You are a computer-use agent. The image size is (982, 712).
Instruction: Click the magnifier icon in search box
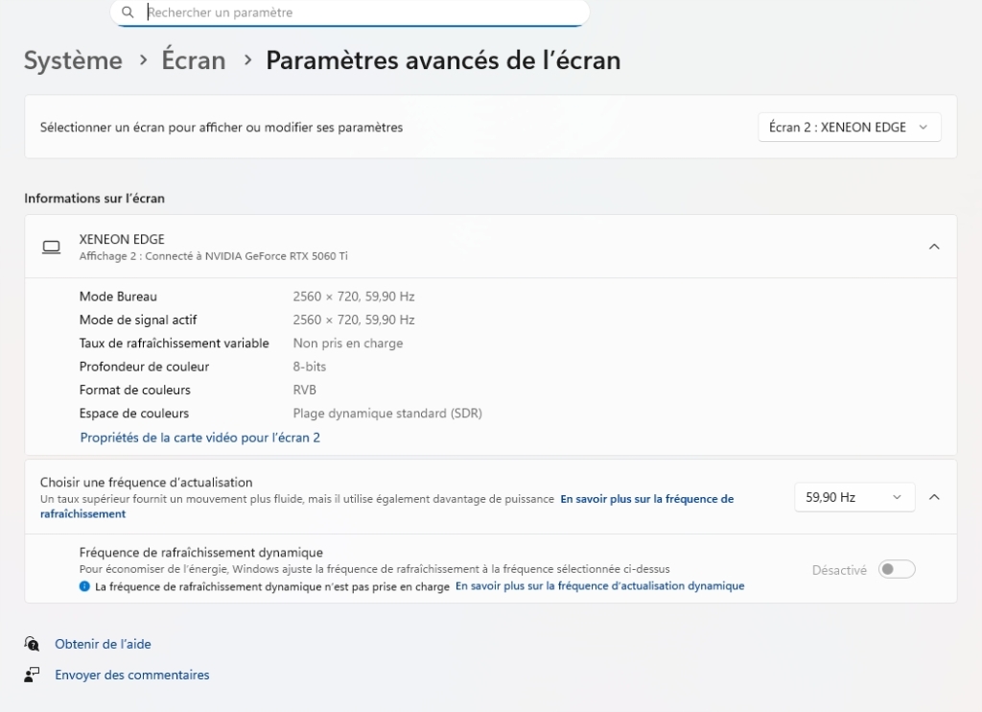tap(128, 12)
